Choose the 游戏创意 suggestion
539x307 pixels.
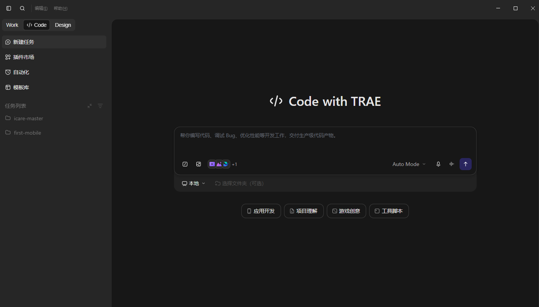pyautogui.click(x=346, y=211)
